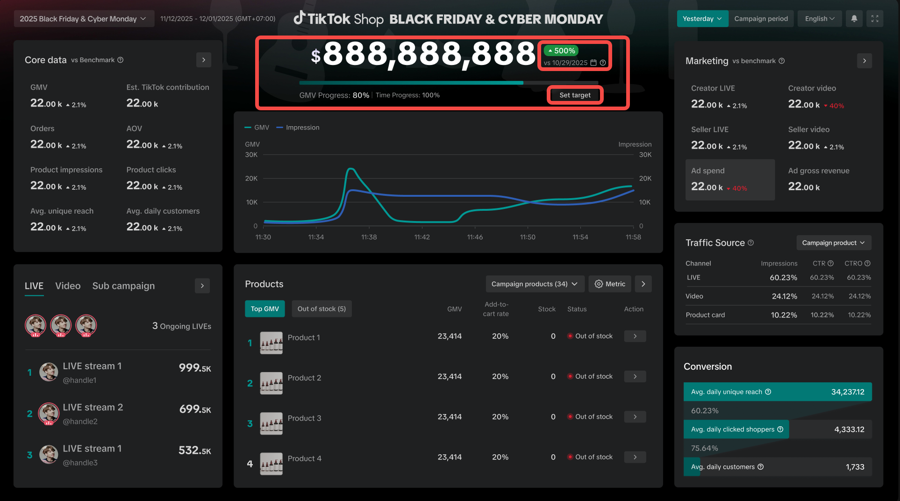Click the Metric settings button
This screenshot has width=900, height=501.
pyautogui.click(x=610, y=284)
